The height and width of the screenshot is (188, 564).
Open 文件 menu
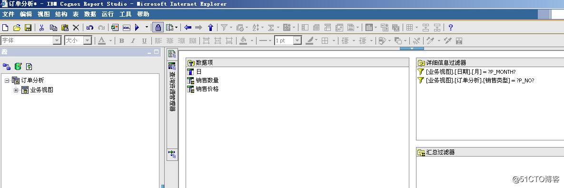tap(8, 14)
